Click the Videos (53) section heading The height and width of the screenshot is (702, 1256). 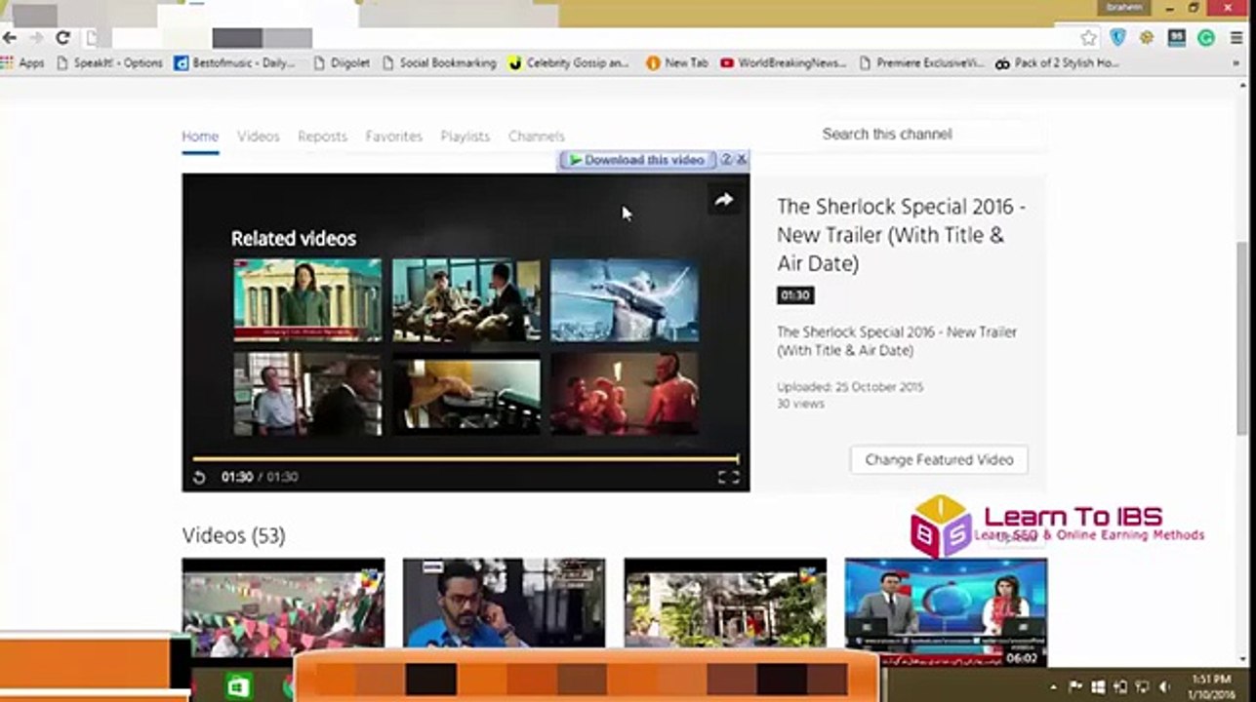(233, 535)
